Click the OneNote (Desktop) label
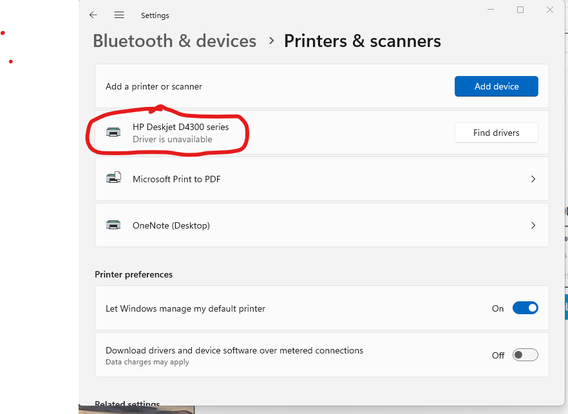568x414 pixels. [171, 225]
